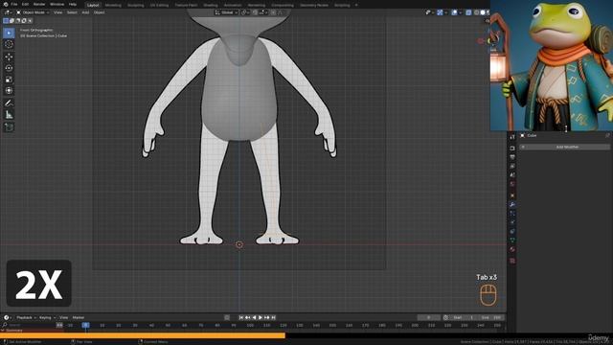Open the Physics properties tab
613x345 pixels.
click(x=512, y=222)
